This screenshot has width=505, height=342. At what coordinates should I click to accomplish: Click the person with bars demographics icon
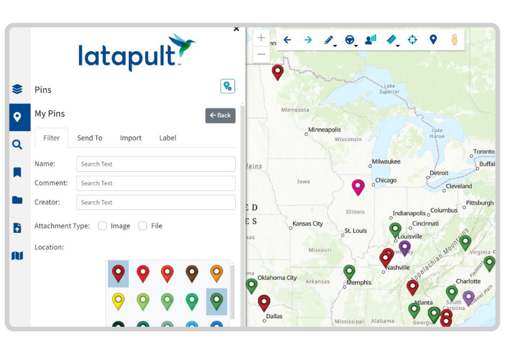click(371, 40)
